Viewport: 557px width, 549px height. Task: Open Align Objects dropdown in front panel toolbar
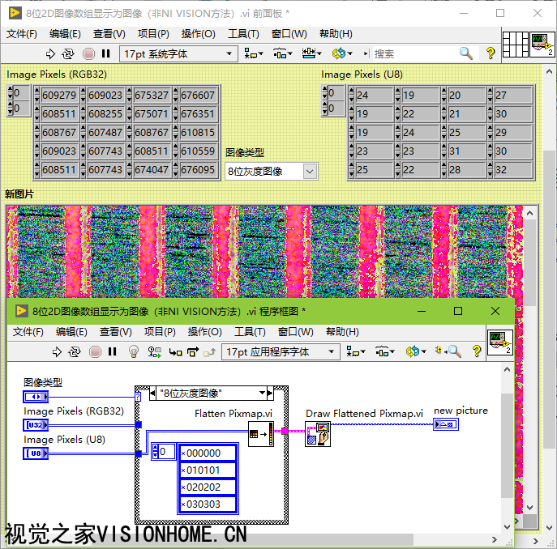[x=254, y=53]
